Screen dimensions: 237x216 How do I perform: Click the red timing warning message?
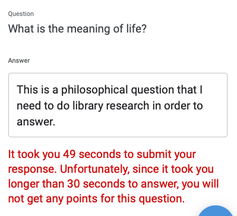113,176
